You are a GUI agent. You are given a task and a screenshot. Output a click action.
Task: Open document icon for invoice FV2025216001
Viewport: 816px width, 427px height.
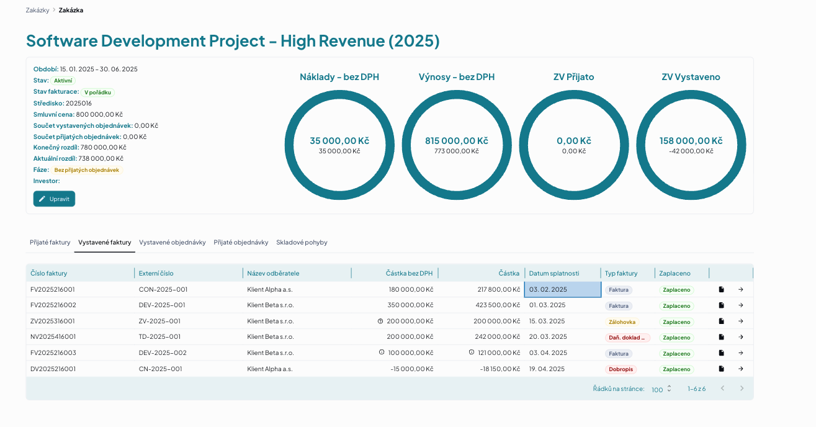pos(721,289)
